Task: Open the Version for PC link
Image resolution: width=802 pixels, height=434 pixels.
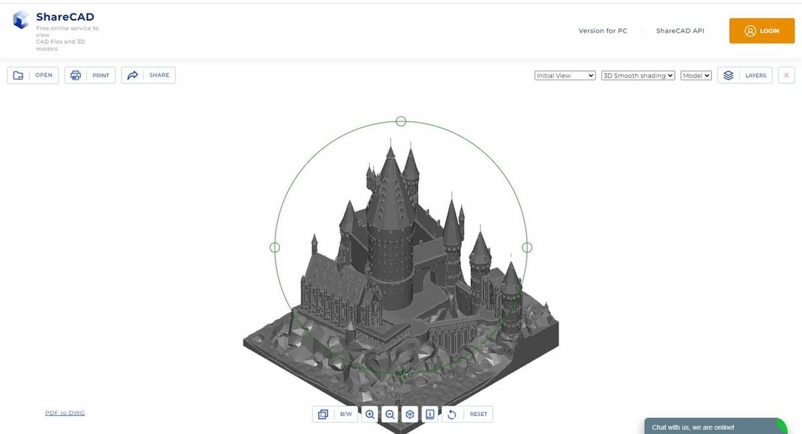Action: (603, 31)
